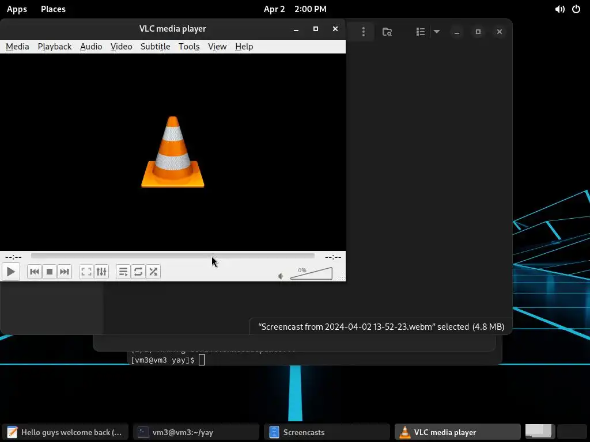Minimize the VLC media player window
Image resolution: width=590 pixels, height=442 pixels.
(296, 29)
